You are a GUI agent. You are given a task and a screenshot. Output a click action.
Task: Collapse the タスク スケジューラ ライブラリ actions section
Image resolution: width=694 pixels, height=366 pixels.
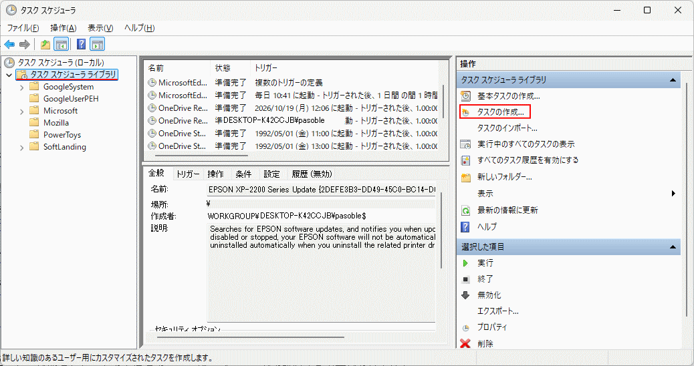(x=673, y=80)
